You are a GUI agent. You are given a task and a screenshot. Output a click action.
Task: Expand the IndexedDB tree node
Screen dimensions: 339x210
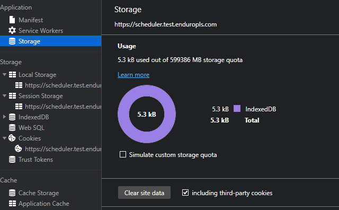pyautogui.click(x=4, y=117)
